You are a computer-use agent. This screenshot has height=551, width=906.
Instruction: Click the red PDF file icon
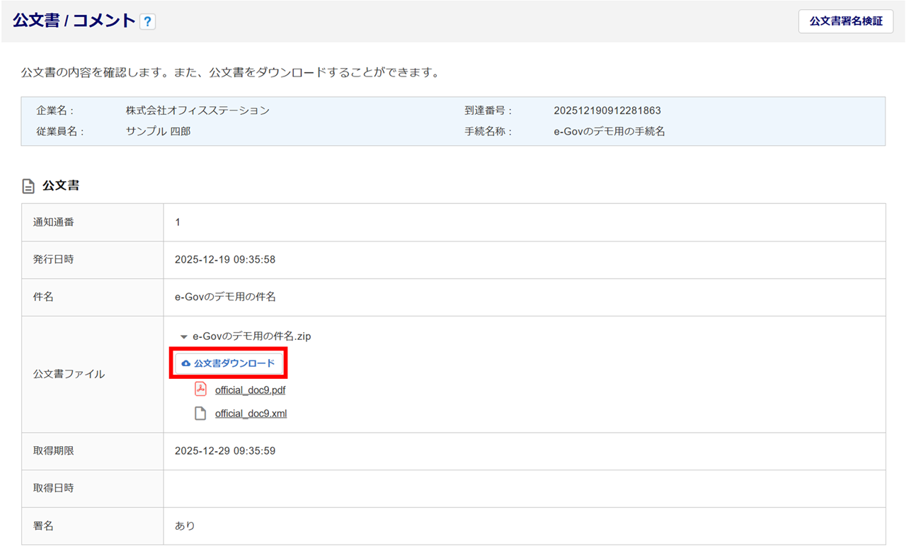pos(201,390)
